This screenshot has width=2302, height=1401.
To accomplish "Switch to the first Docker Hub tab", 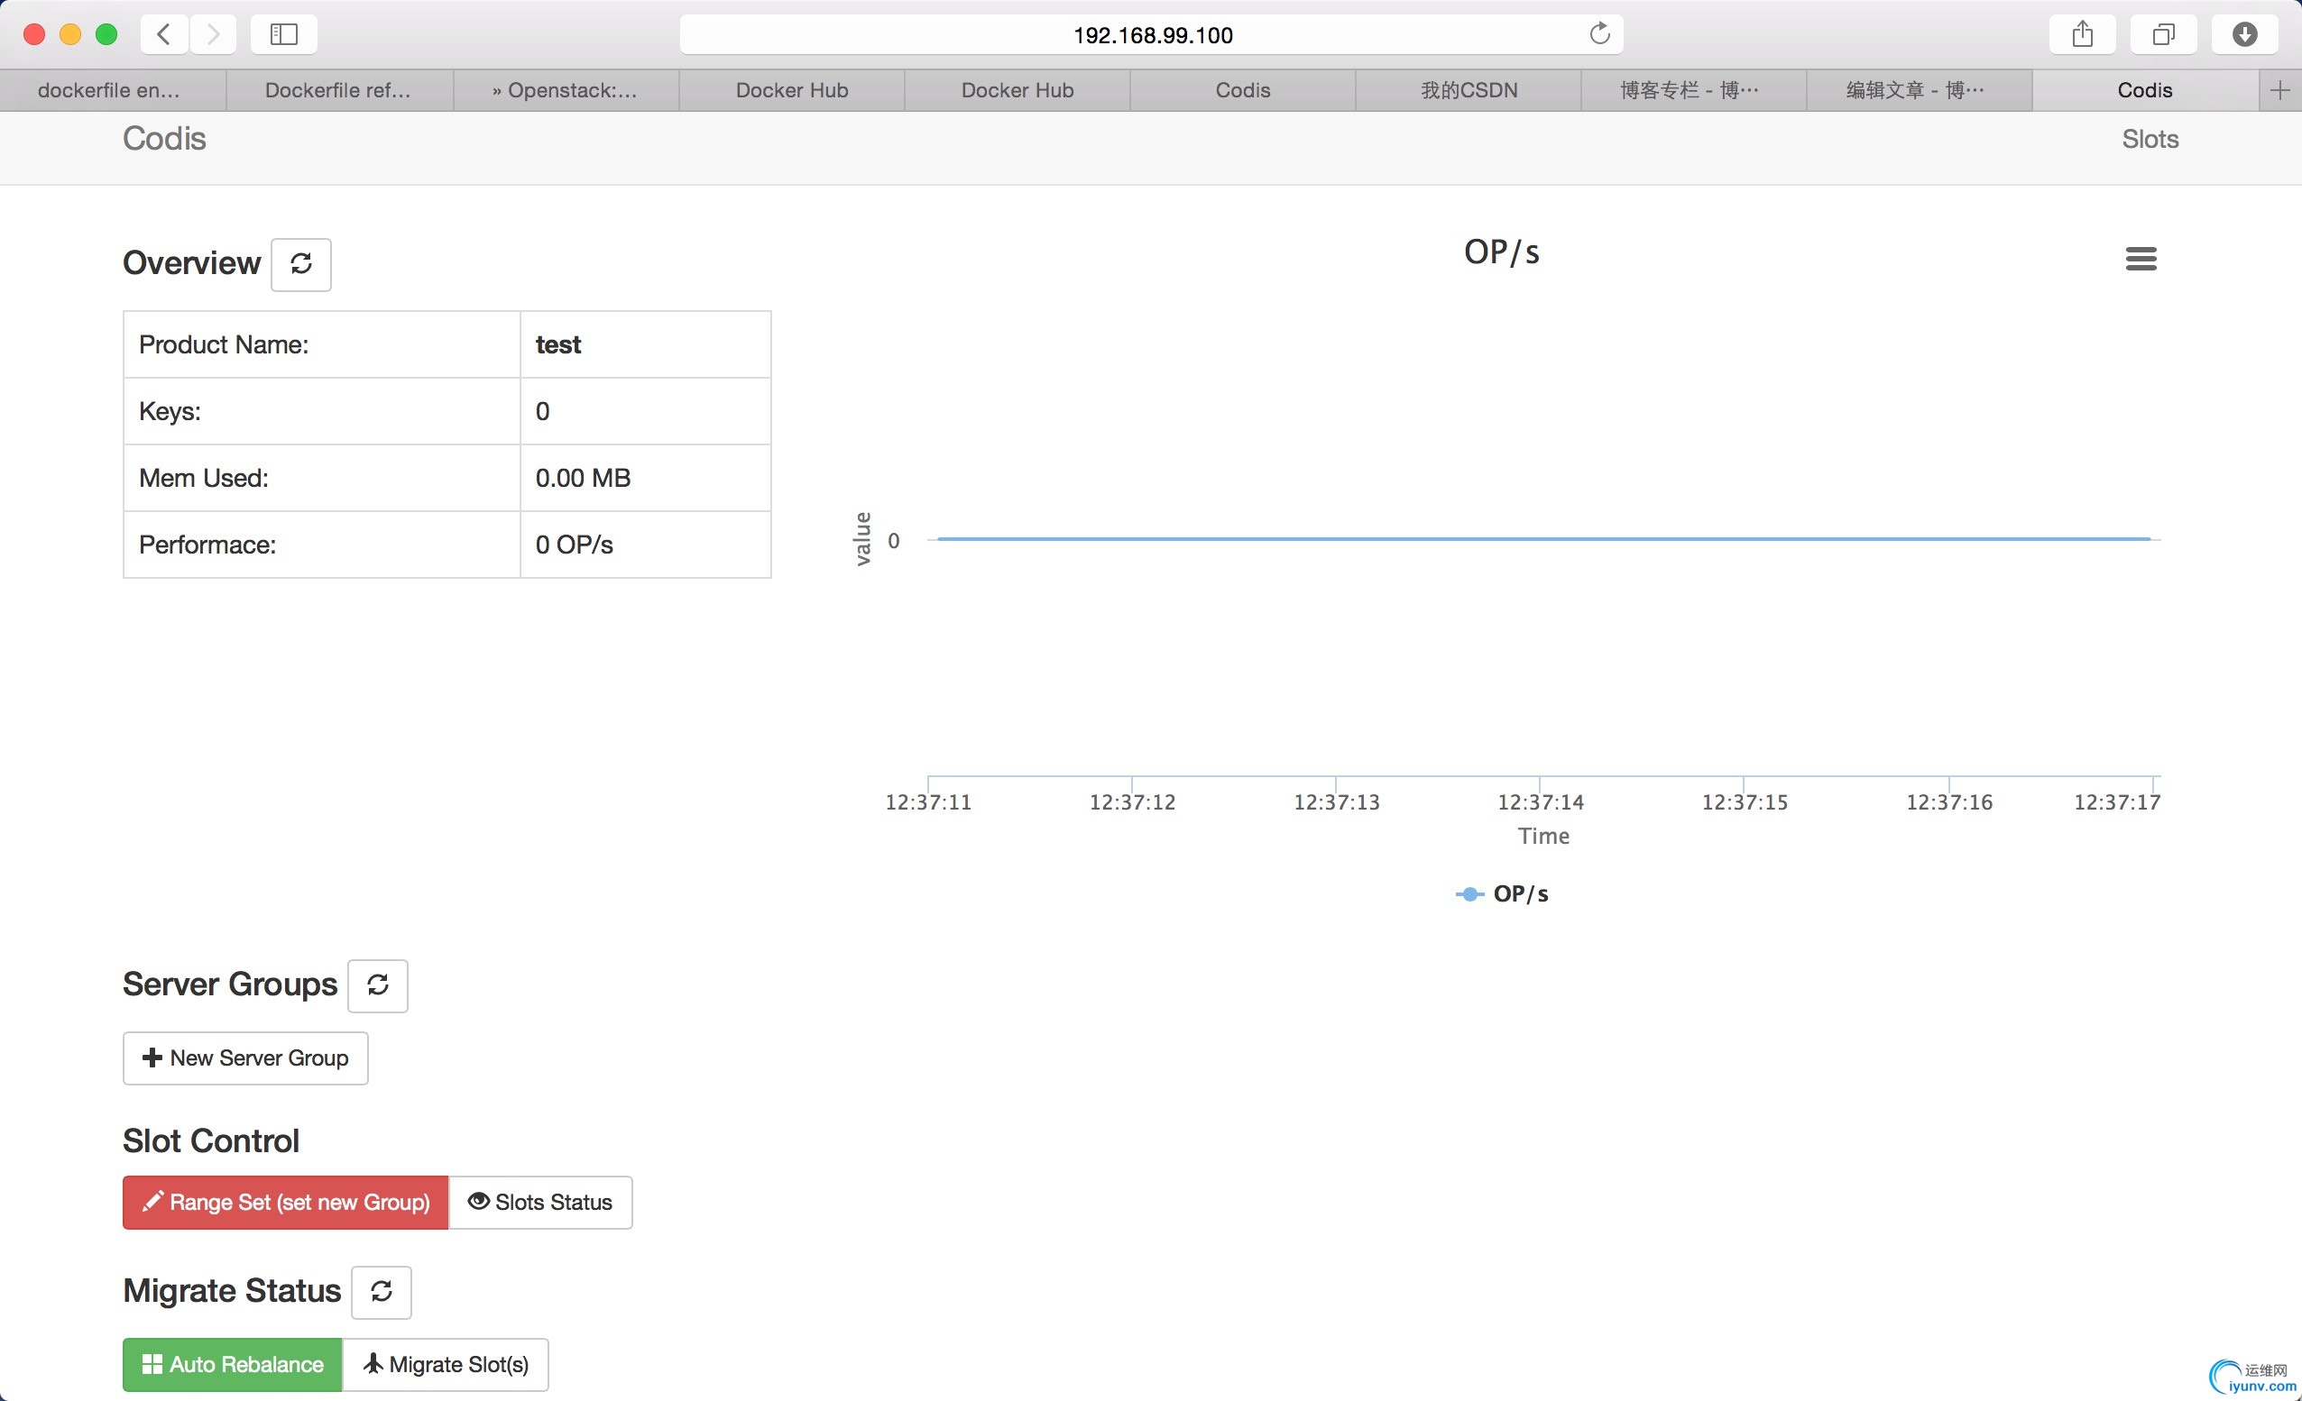I will point(791,90).
